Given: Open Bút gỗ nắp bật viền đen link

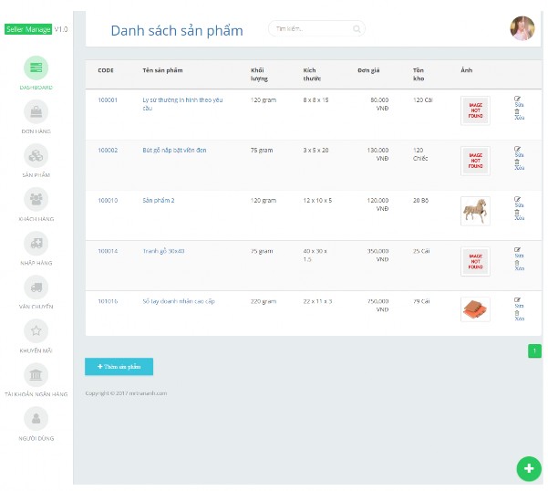Looking at the screenshot, I should (x=174, y=150).
